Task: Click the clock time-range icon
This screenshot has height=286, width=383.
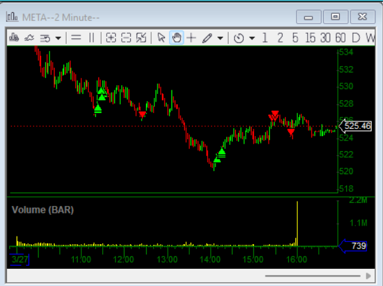Action: click(x=239, y=38)
